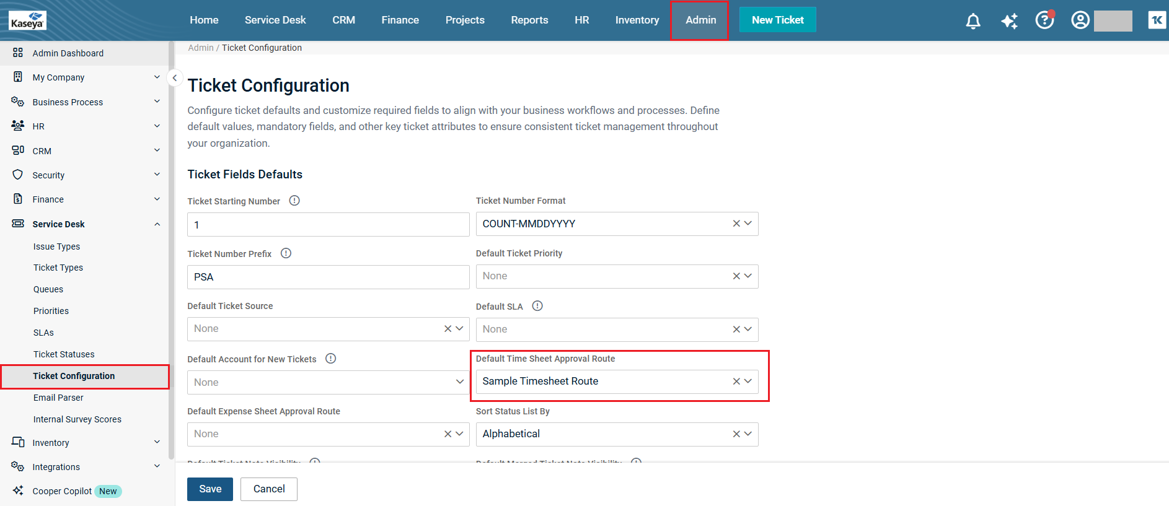Click the AI sparkle icon in header
1169x506 pixels.
tap(1009, 21)
